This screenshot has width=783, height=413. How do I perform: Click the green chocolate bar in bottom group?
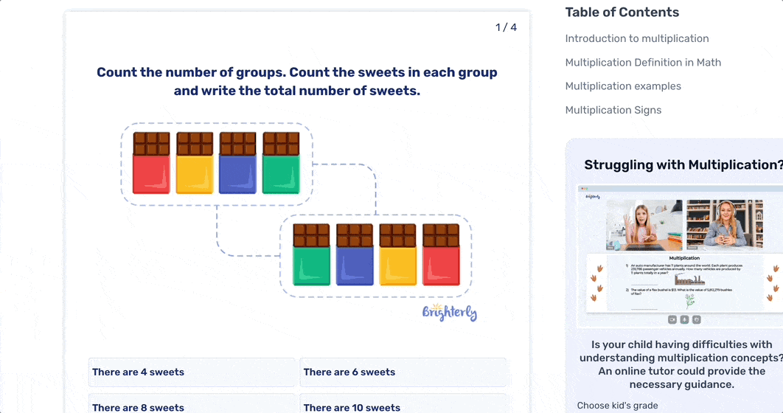311,255
